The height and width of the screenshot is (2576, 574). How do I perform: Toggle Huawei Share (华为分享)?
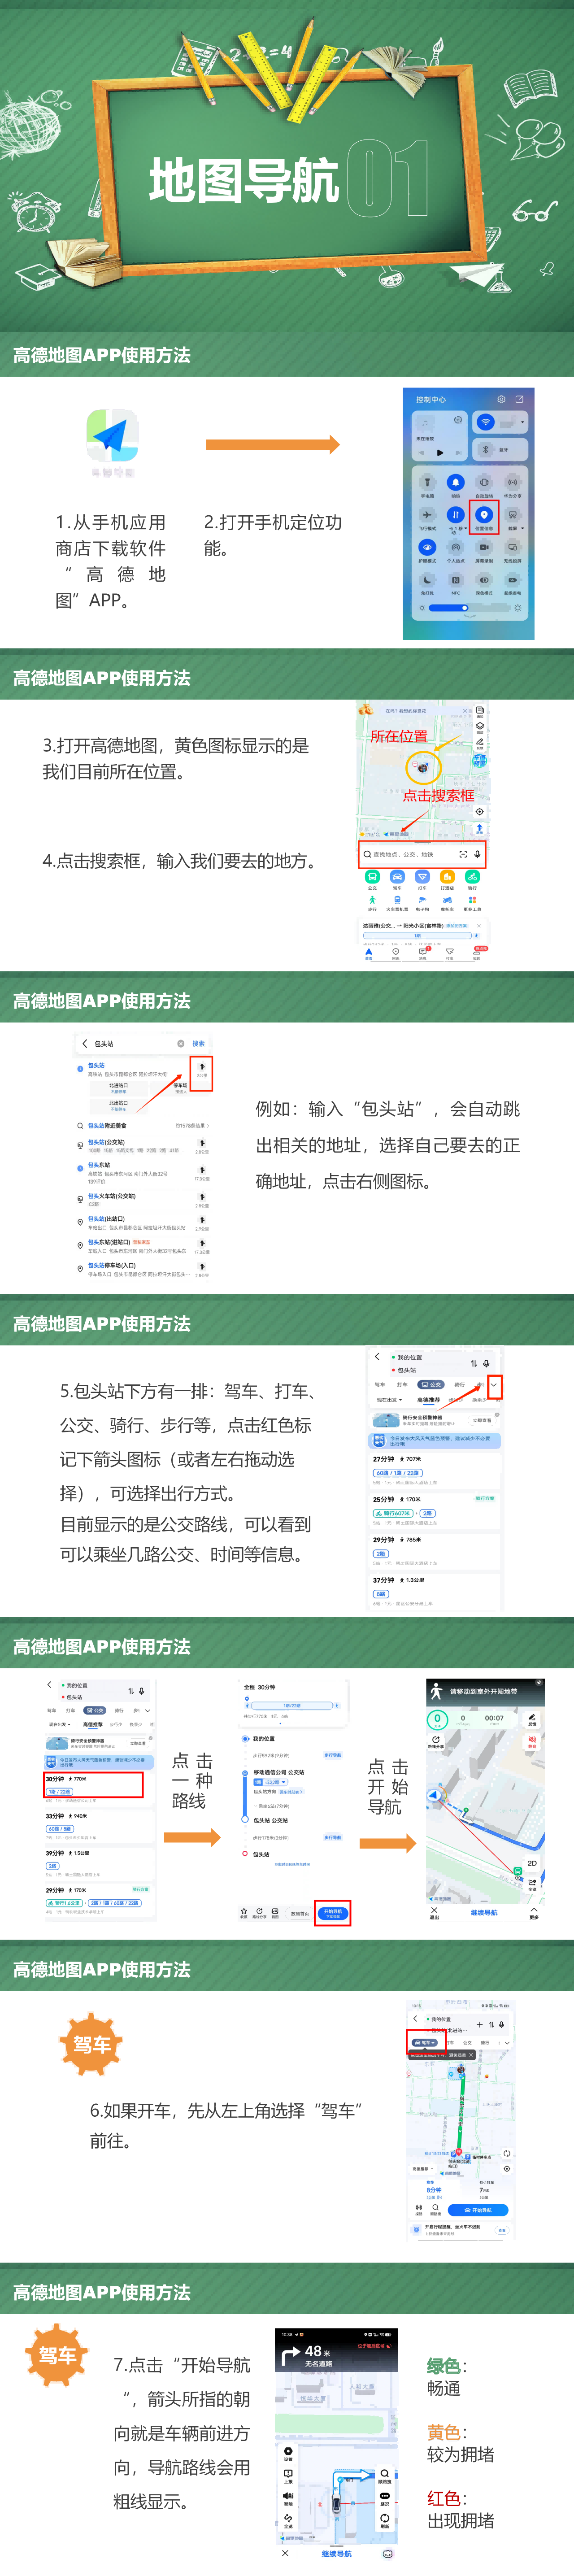coord(513,483)
